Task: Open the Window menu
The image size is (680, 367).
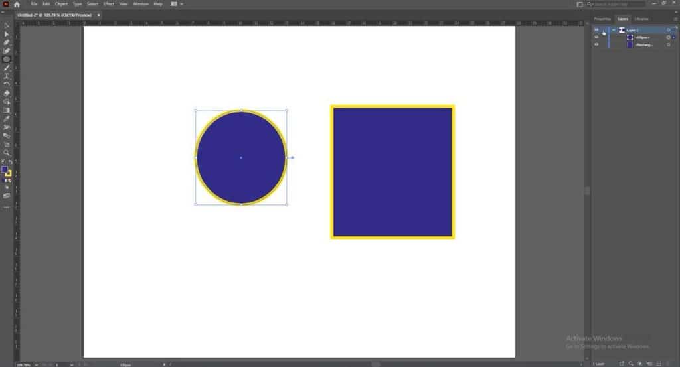Action: point(141,4)
